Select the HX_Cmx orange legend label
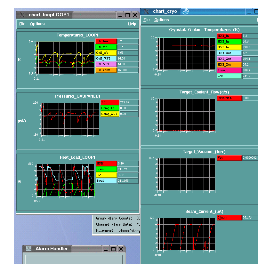Image resolution: width=258 pixels, height=264 pixels. [x=106, y=70]
